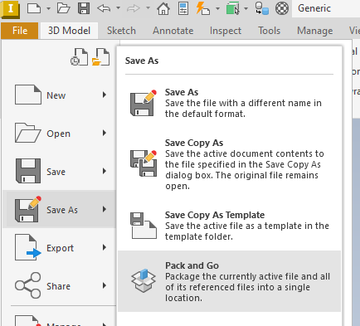This screenshot has height=326, width=360.
Task: Click the Save menu entry
Action: 59,172
